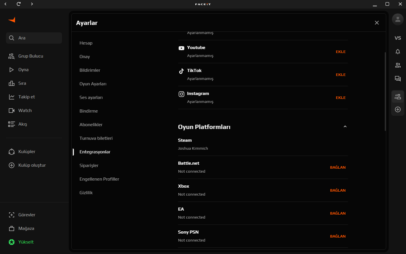
Task: Click the Steam platform heading
Action: [185, 140]
